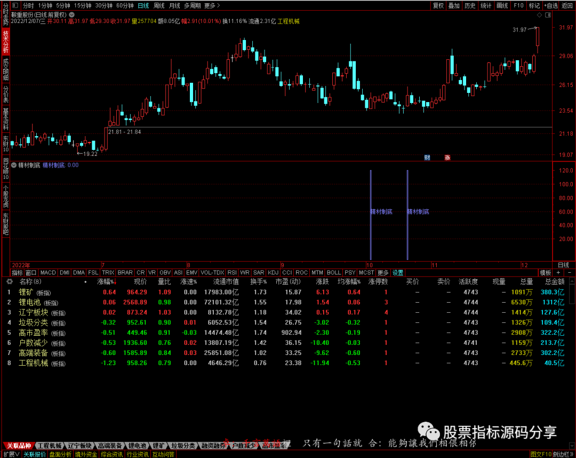Screen dimensions: 576x458
Task: Click the 财 marker on the chart
Action: tap(427, 157)
